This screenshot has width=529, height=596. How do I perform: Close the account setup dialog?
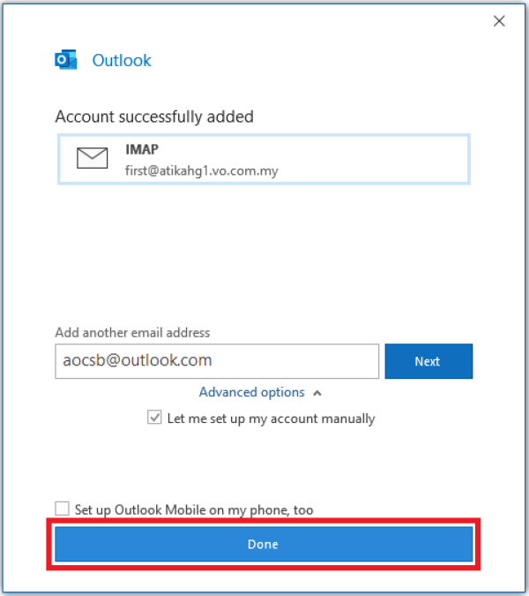(499, 21)
